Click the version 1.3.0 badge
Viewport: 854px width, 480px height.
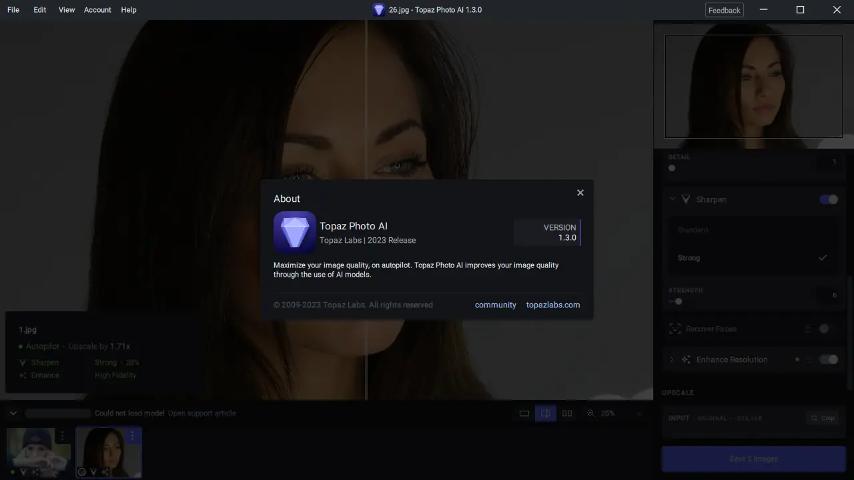pos(547,233)
